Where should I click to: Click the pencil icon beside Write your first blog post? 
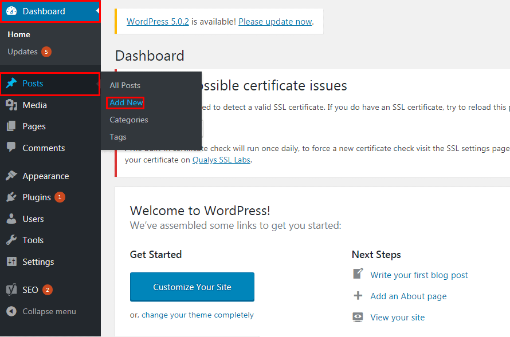(358, 273)
